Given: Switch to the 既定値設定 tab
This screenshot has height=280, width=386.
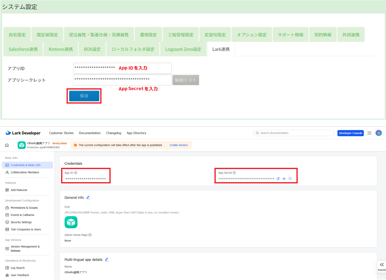Looking at the screenshot, I should [47, 35].
